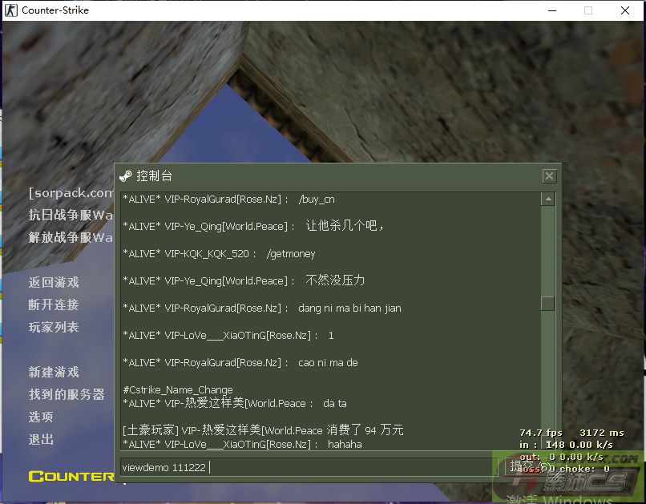
Task: Click the console line ending in 'da ta'
Action: [x=234, y=403]
